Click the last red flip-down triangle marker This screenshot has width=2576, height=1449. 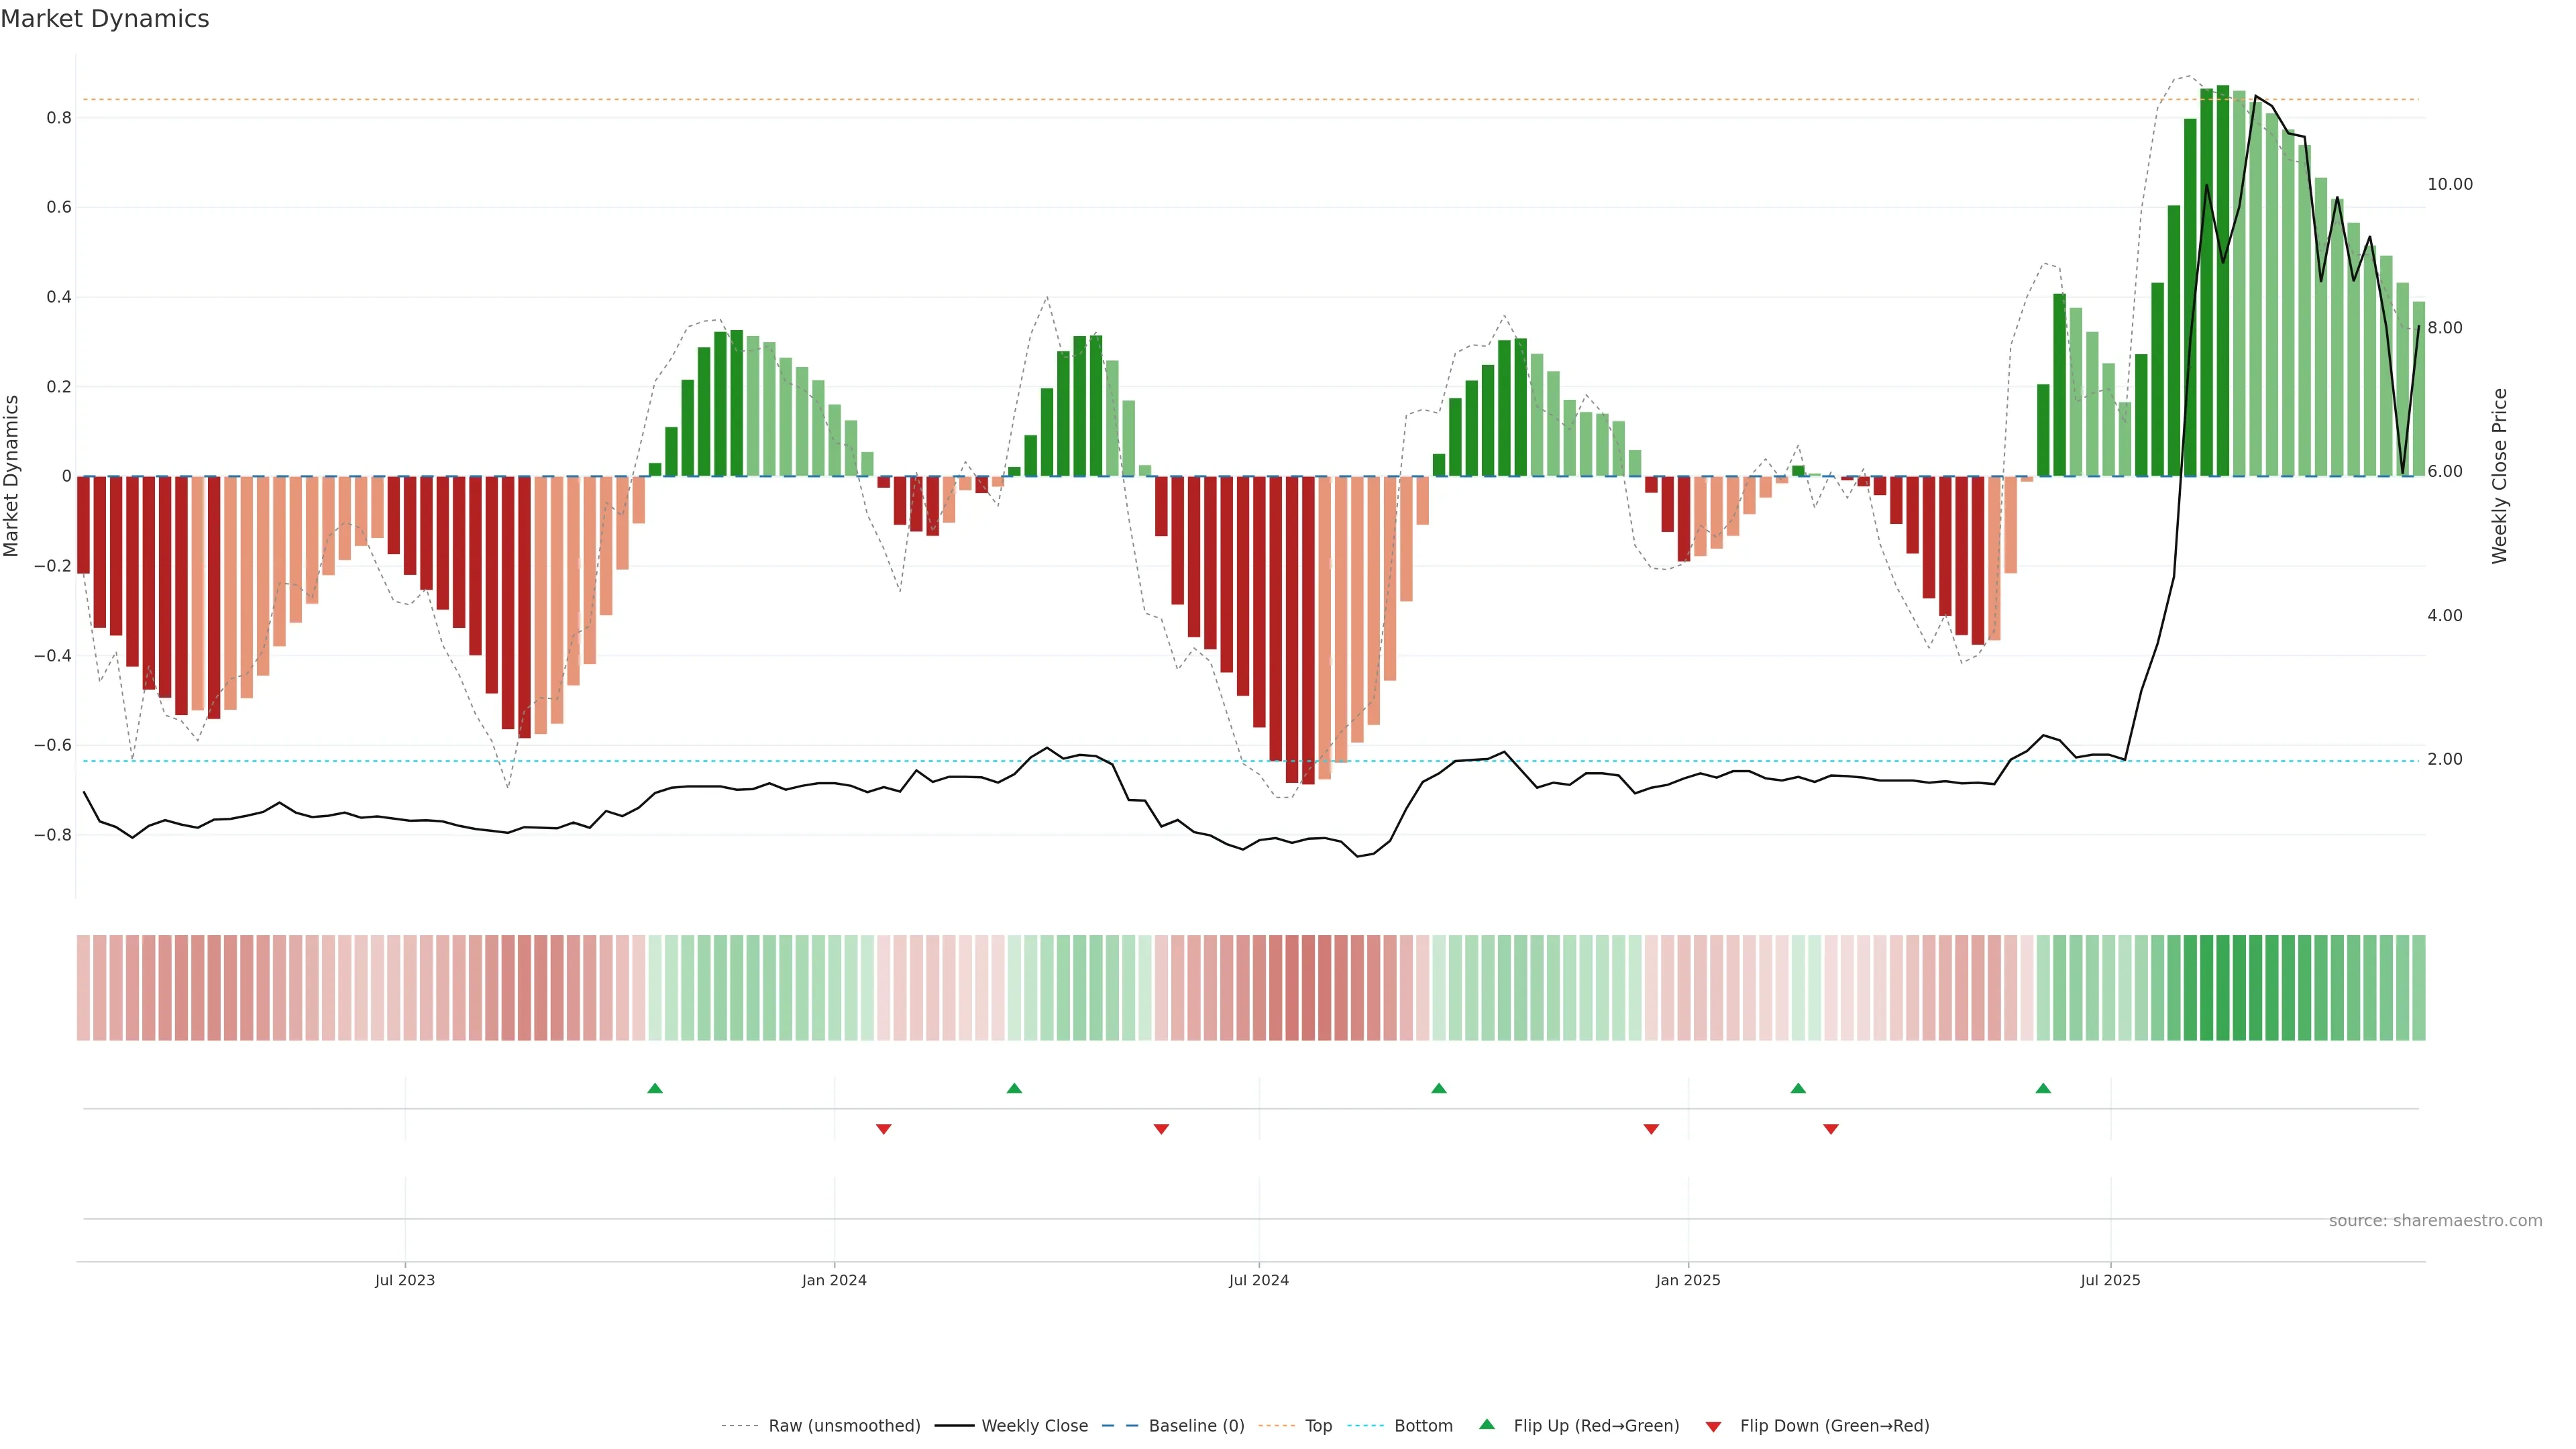1831,1129
